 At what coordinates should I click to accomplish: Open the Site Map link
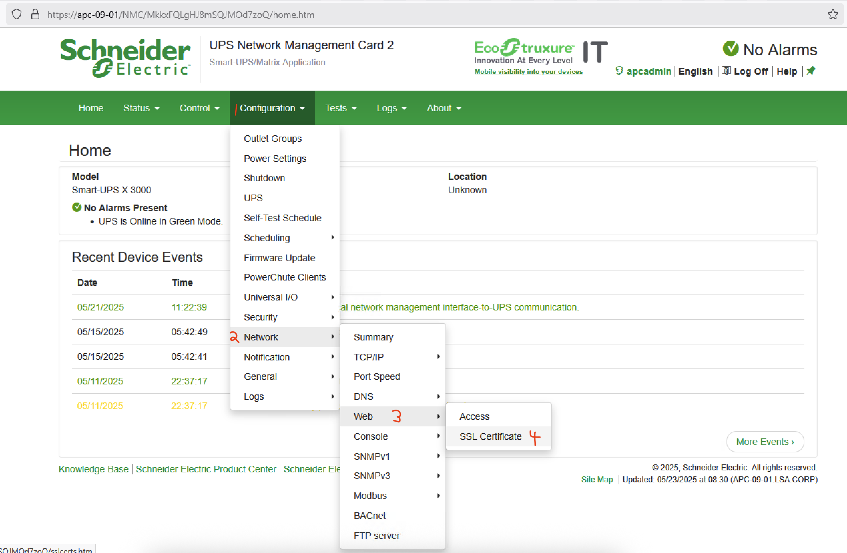pos(597,479)
